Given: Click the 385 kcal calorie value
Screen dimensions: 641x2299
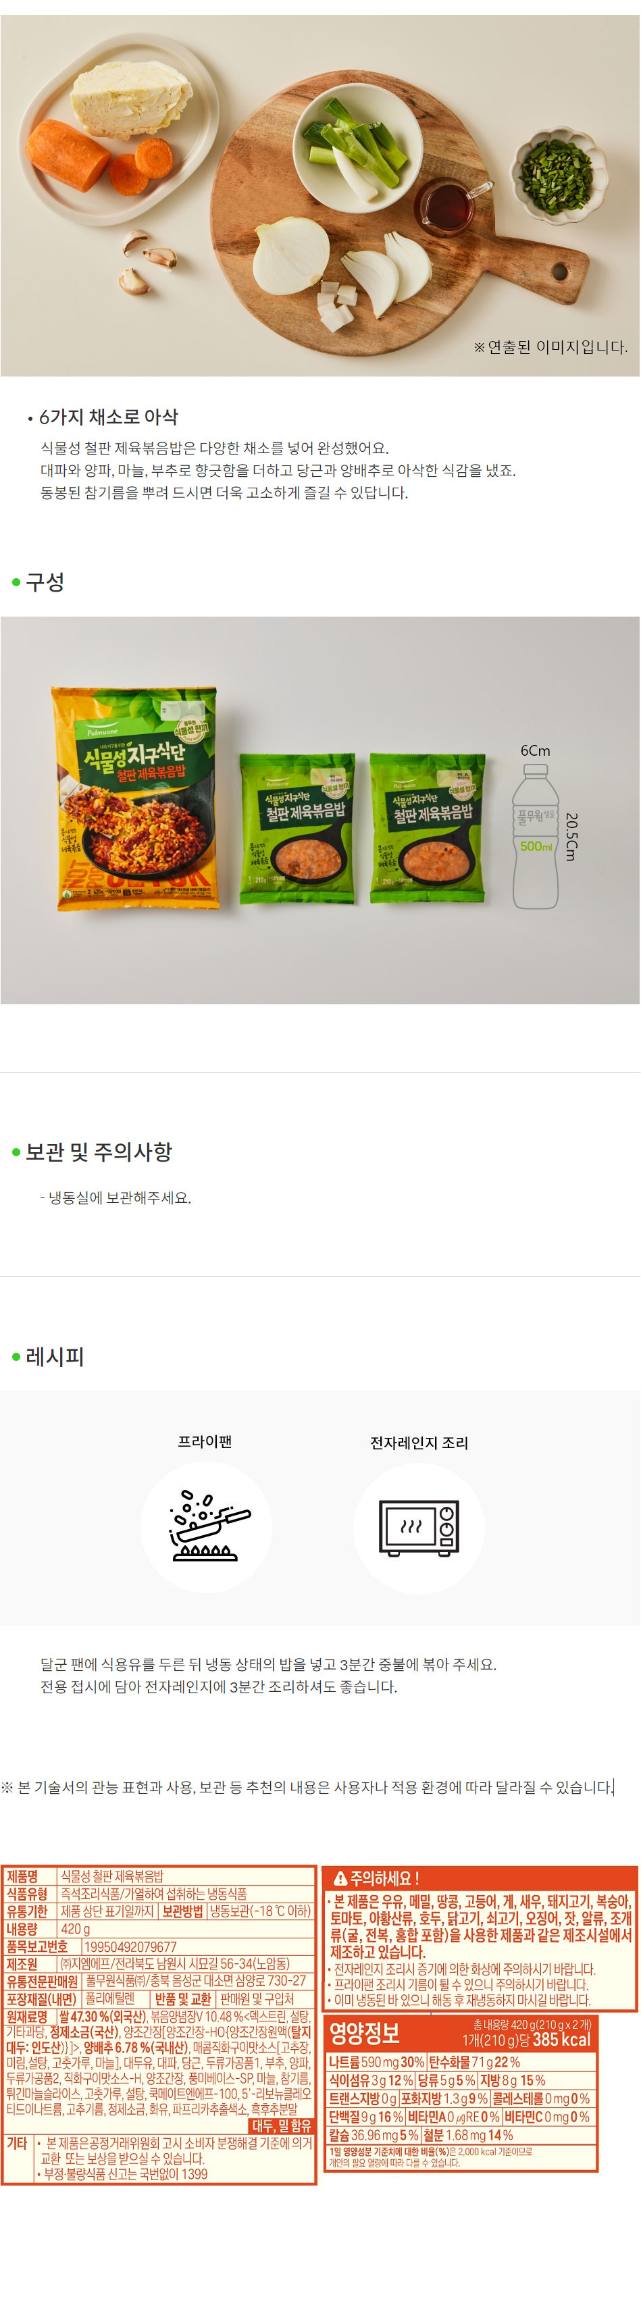Looking at the screenshot, I should tap(561, 2039).
